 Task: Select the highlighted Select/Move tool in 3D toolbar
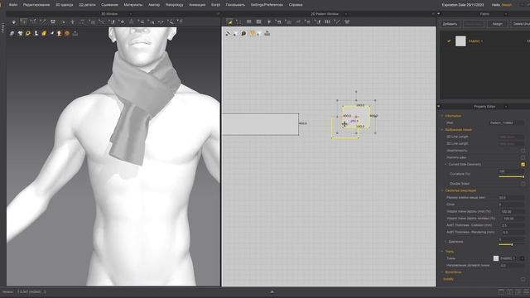pos(23,22)
